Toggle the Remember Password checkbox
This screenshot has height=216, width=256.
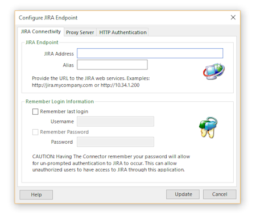35,132
